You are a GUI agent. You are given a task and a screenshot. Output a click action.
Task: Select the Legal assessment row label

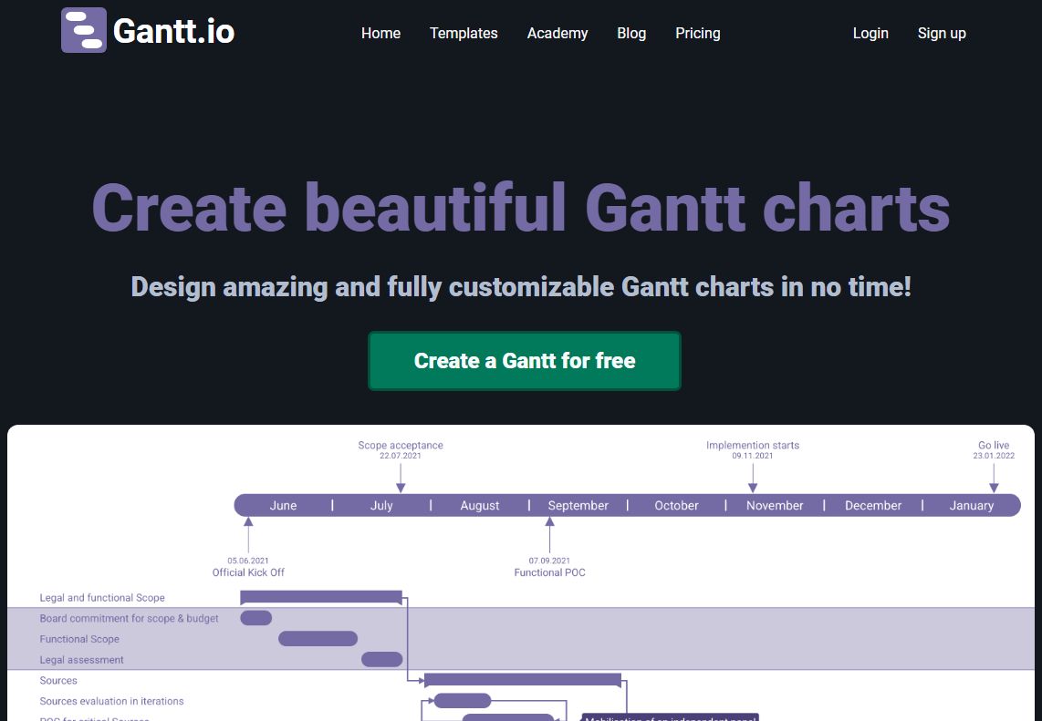[x=82, y=659]
